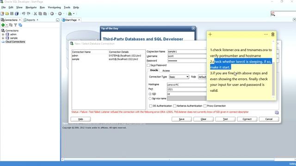Click the Cancel button
Screen dimensions: 296x166
[x=269, y=119]
